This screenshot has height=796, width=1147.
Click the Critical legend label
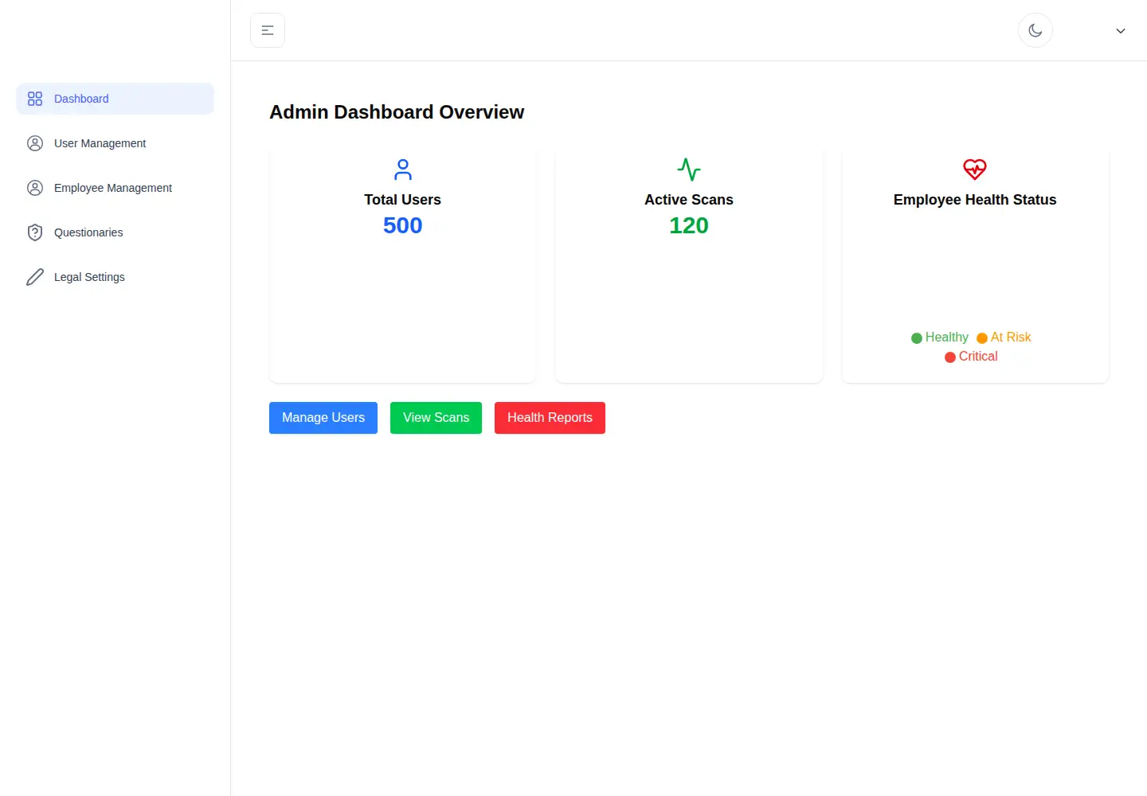click(978, 357)
